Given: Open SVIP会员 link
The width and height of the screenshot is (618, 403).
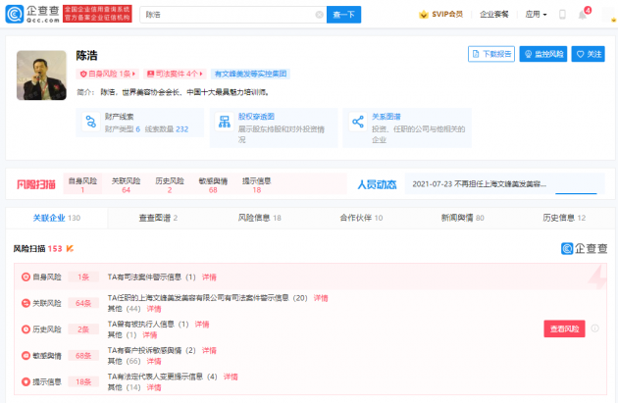Looking at the screenshot, I should point(447,15).
